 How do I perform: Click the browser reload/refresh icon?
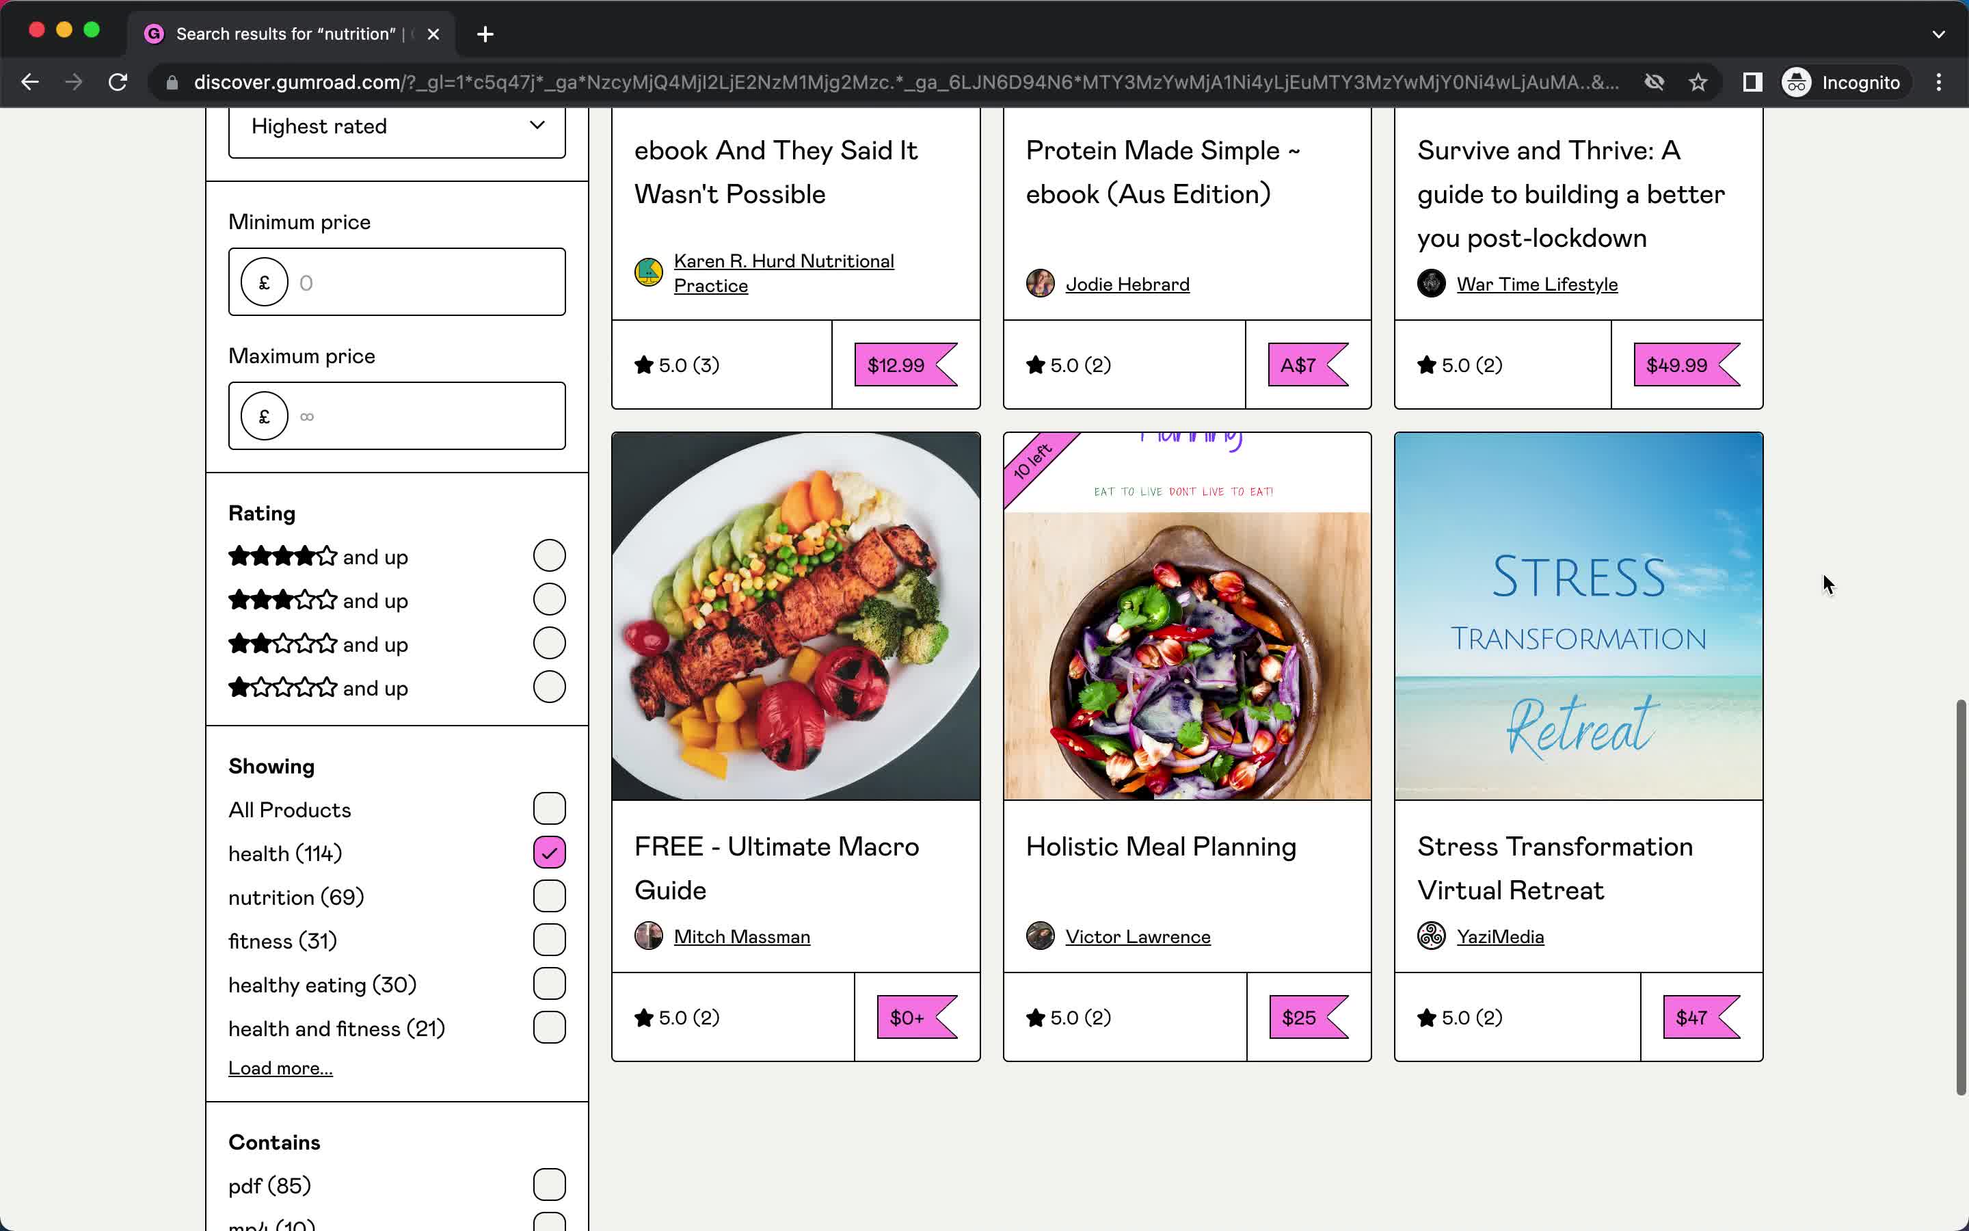[x=119, y=82]
